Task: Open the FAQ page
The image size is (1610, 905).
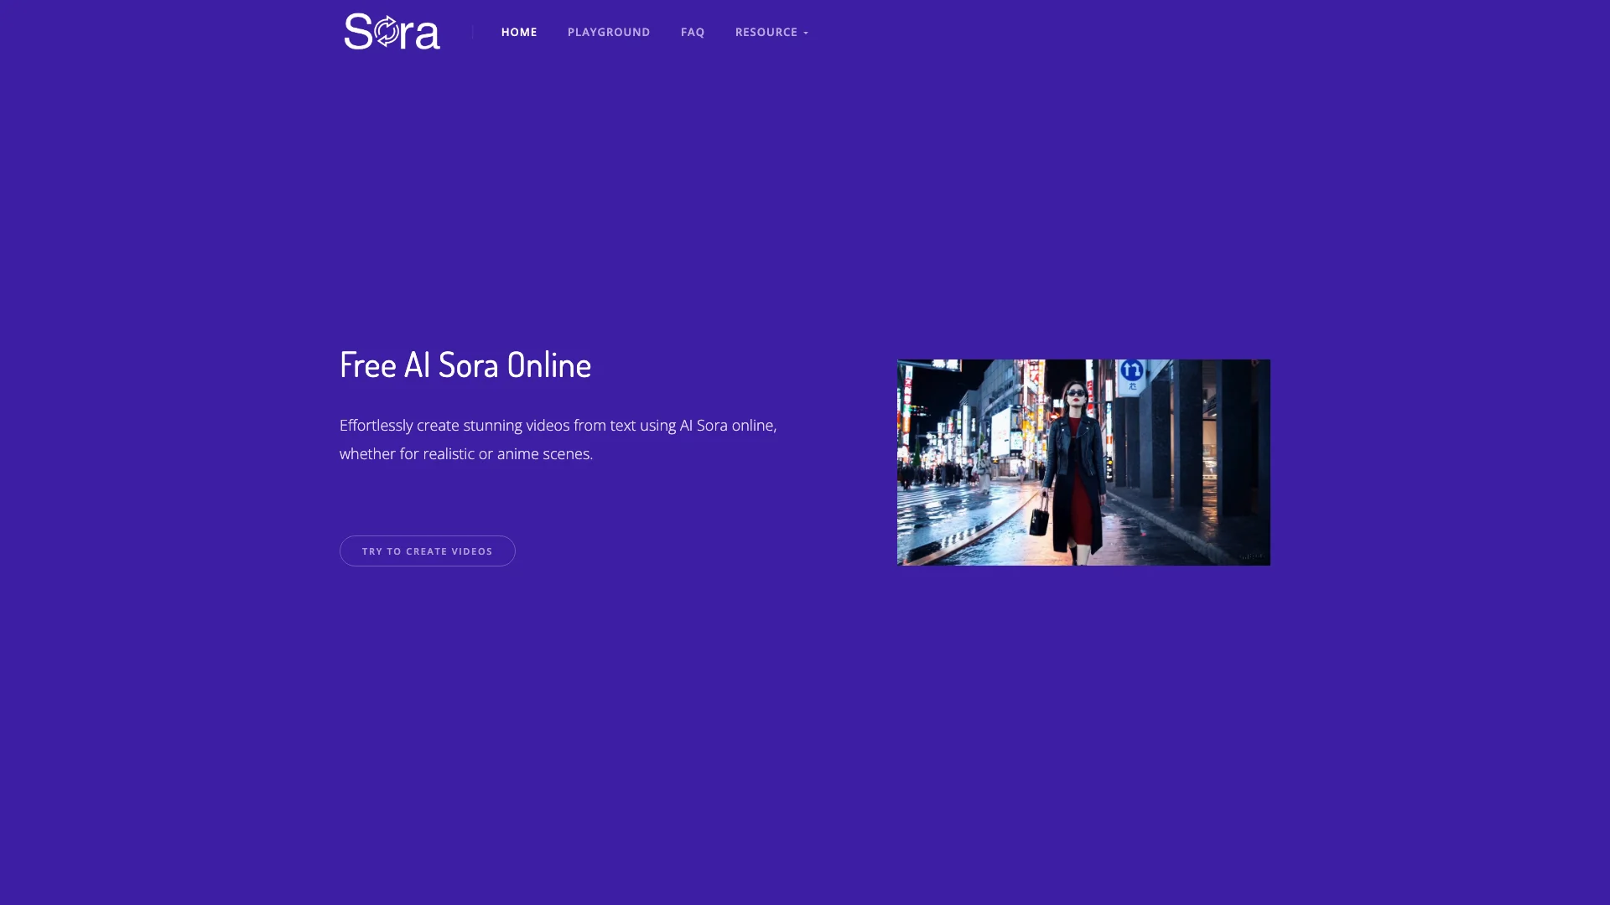Action: [693, 32]
